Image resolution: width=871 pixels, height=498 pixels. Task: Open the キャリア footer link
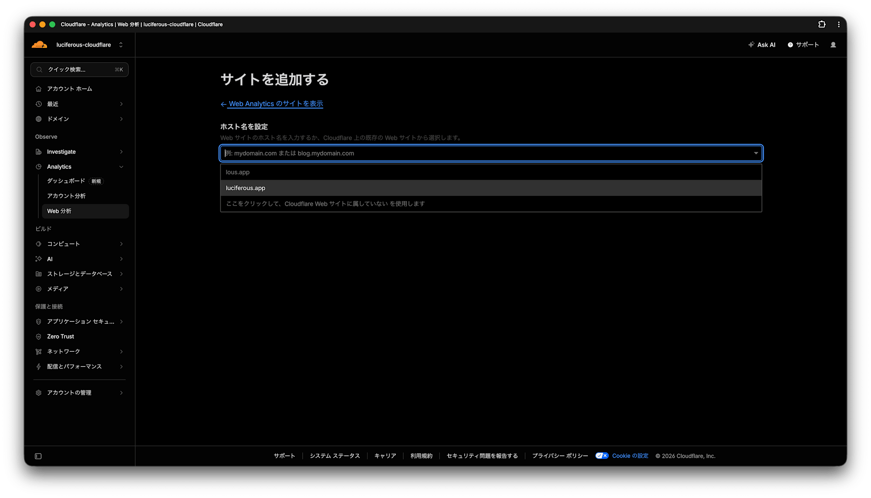[385, 456]
